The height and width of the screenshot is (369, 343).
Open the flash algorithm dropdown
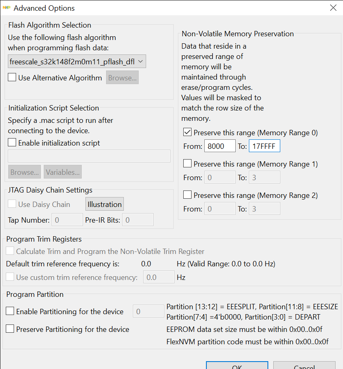(x=140, y=61)
